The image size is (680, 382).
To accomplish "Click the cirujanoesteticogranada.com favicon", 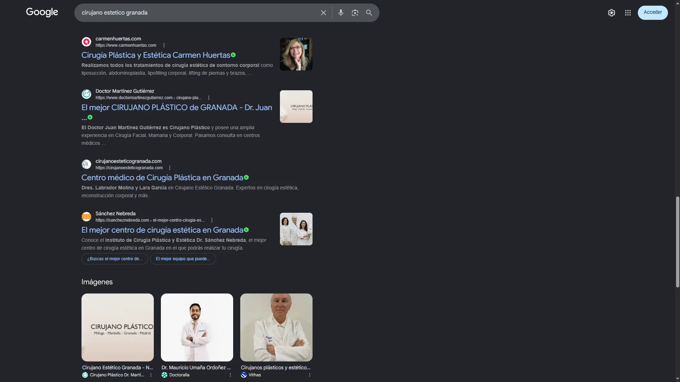I will click(86, 164).
